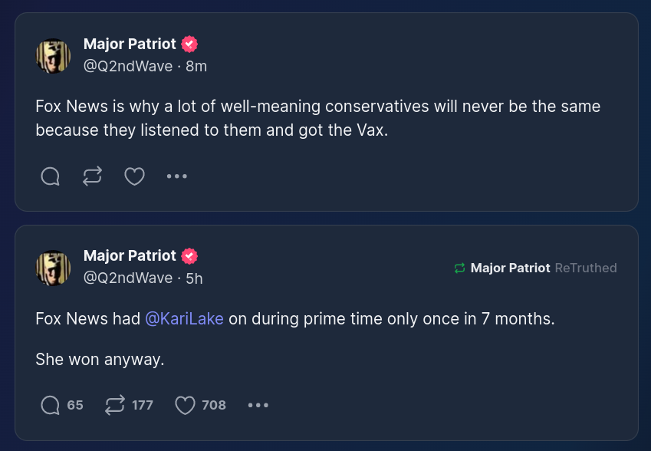ReTruth the Fox News Vax post
651x451 pixels.
[x=92, y=177]
